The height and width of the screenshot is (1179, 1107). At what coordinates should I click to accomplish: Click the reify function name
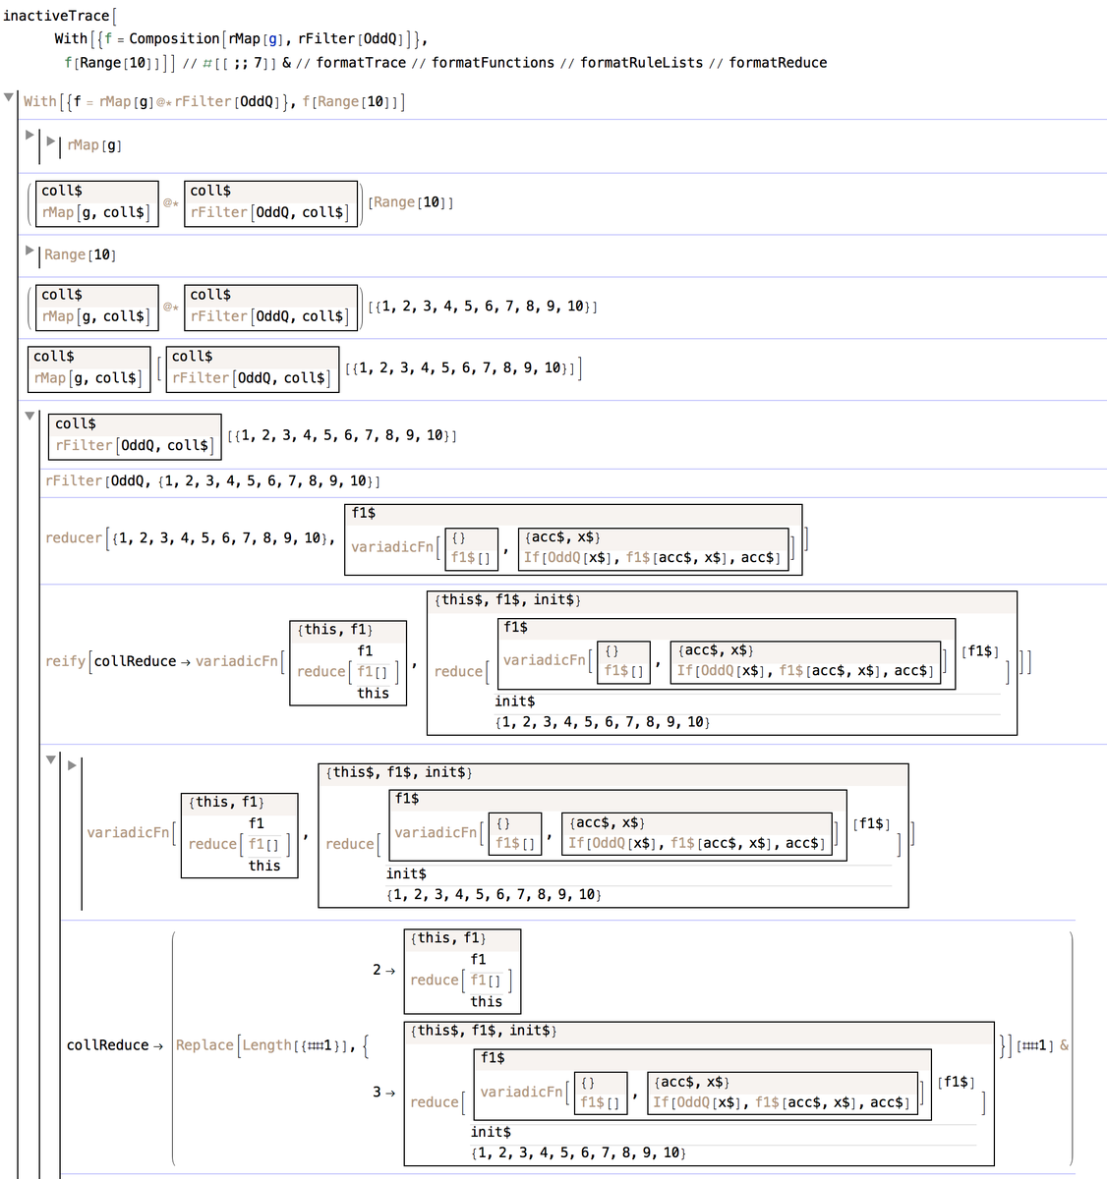[65, 661]
